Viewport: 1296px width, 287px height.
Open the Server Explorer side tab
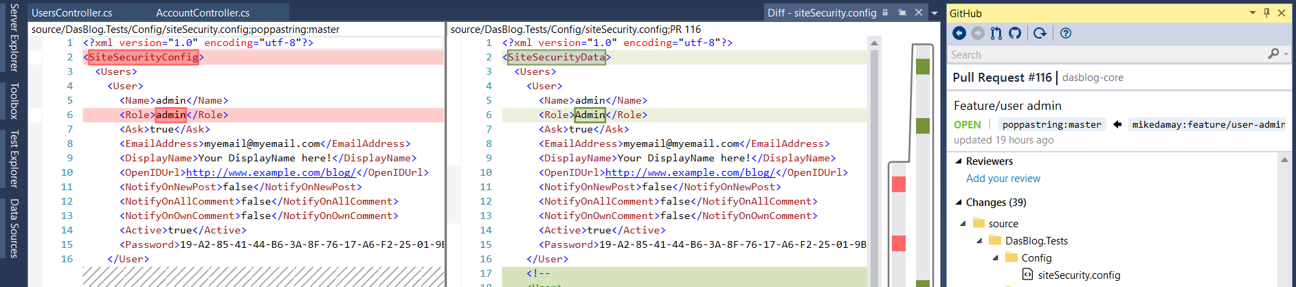(x=14, y=37)
